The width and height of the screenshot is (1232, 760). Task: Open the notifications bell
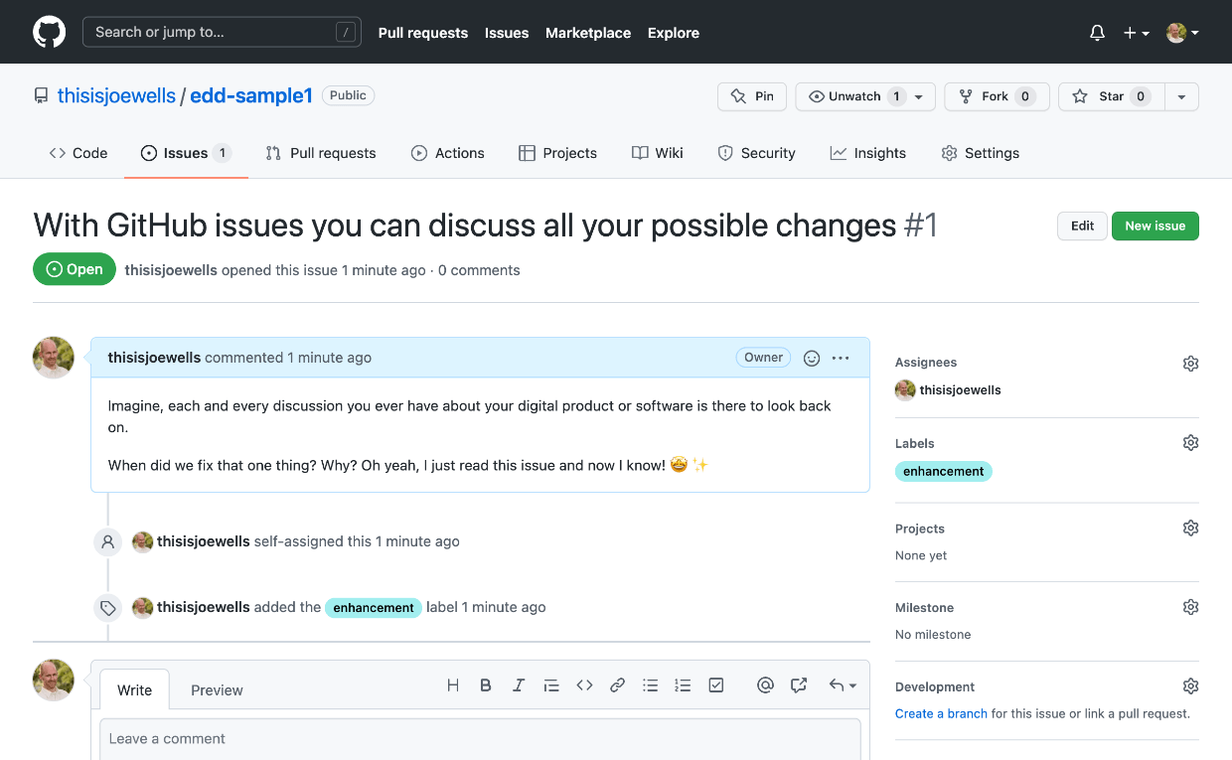(1097, 33)
